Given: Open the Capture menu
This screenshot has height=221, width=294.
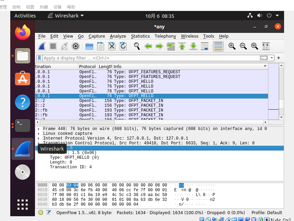Looking at the screenshot, I should (x=97, y=36).
